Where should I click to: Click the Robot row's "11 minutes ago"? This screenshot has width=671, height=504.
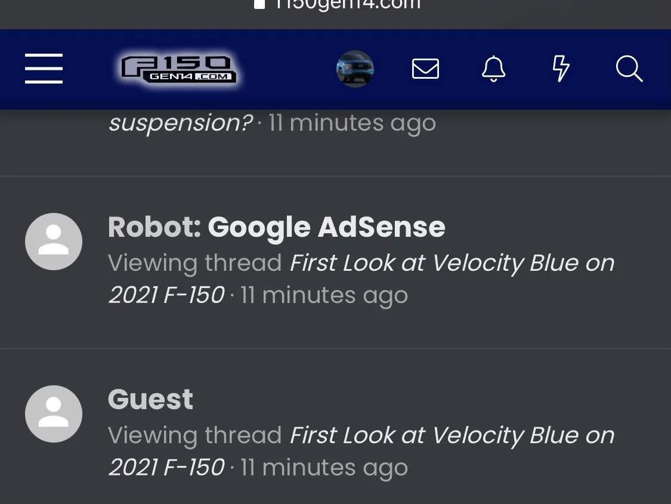coord(324,295)
